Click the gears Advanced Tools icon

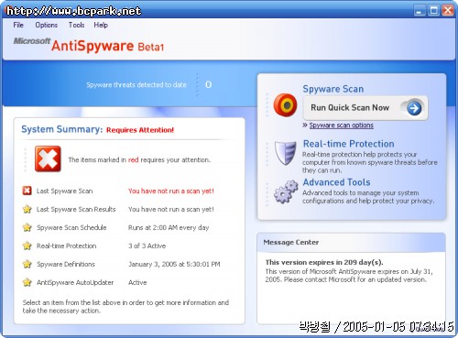286,191
